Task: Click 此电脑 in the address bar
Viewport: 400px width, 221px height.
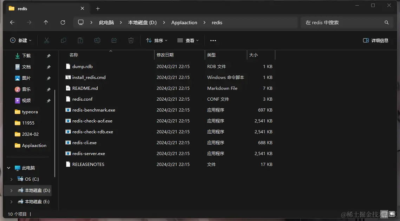Action: (106, 22)
